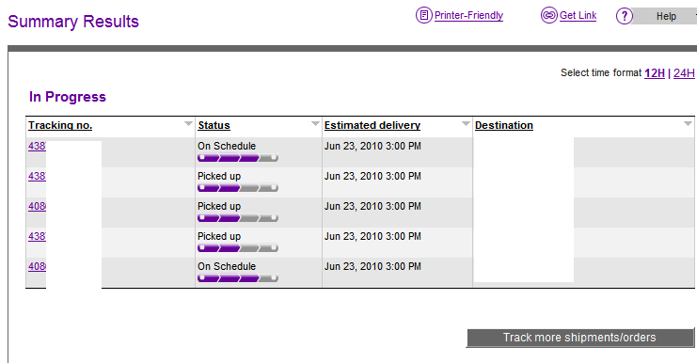
Task: Sort by Estimated delivery column header
Action: coord(372,125)
